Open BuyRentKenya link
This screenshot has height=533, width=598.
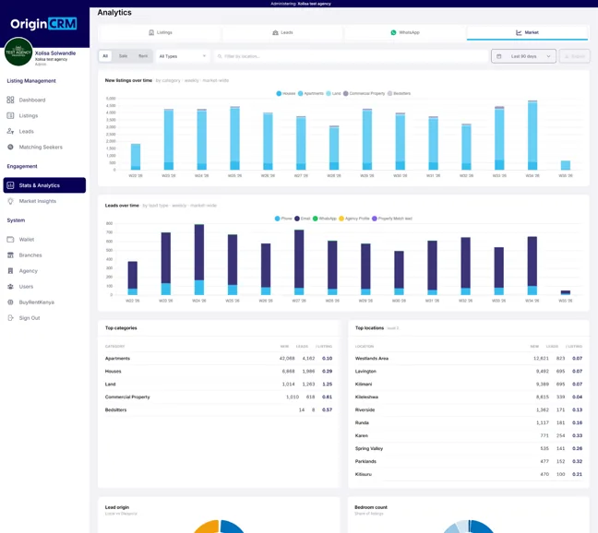click(37, 302)
